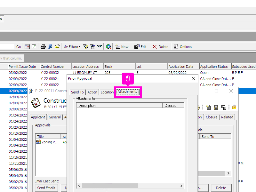Screen dimensions: 256x192
Task: Select the Attachments tab in Prior Approval
Action: click(x=127, y=92)
